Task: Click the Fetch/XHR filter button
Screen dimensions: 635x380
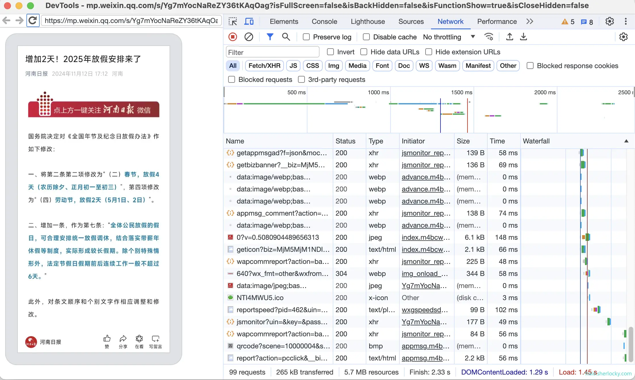Action: 264,66
